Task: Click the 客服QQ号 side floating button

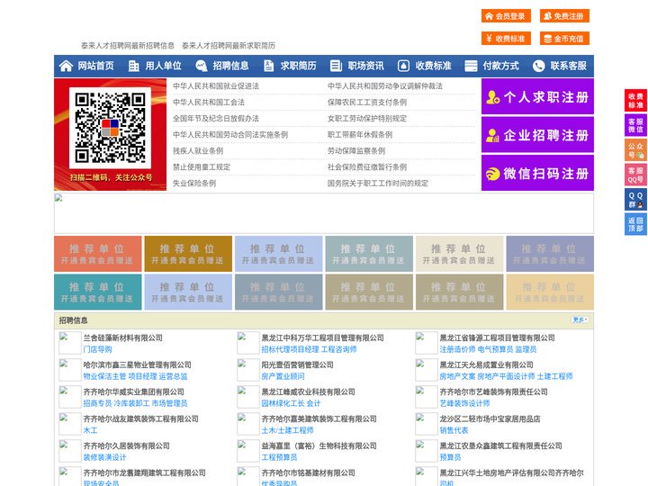Action: point(635,175)
